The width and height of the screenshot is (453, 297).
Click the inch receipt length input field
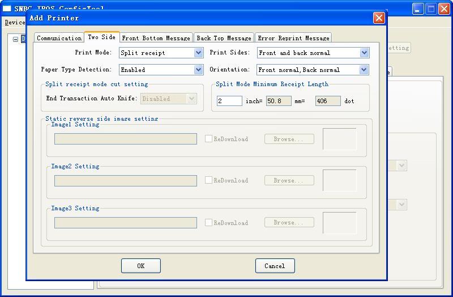tap(229, 101)
